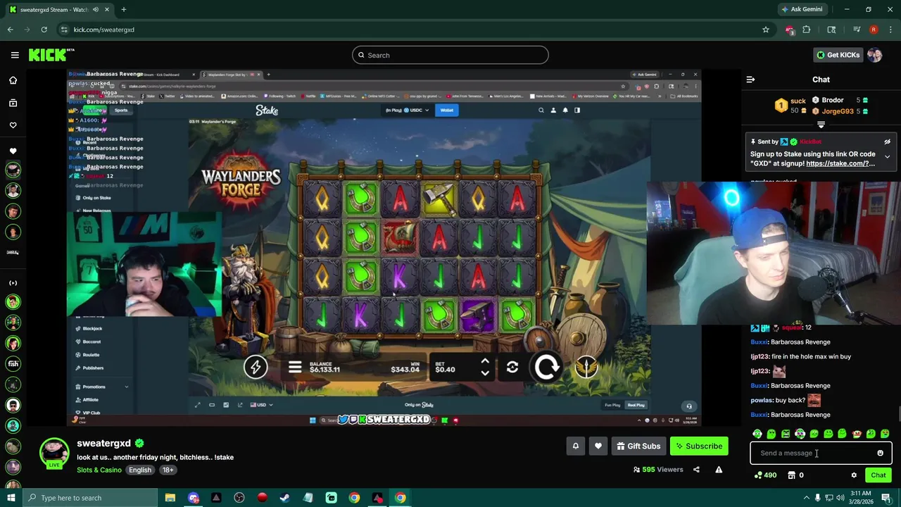
Task: Click the Get KICKs button
Action: point(837,55)
